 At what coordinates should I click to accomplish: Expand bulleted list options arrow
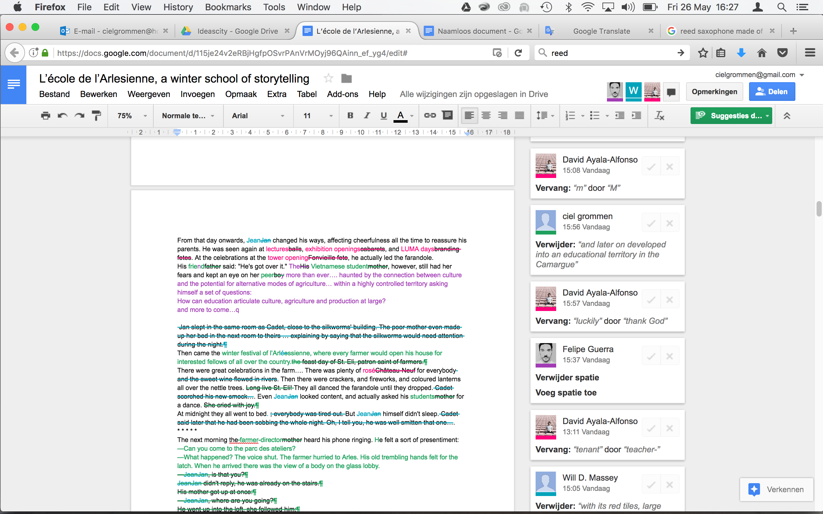607,116
